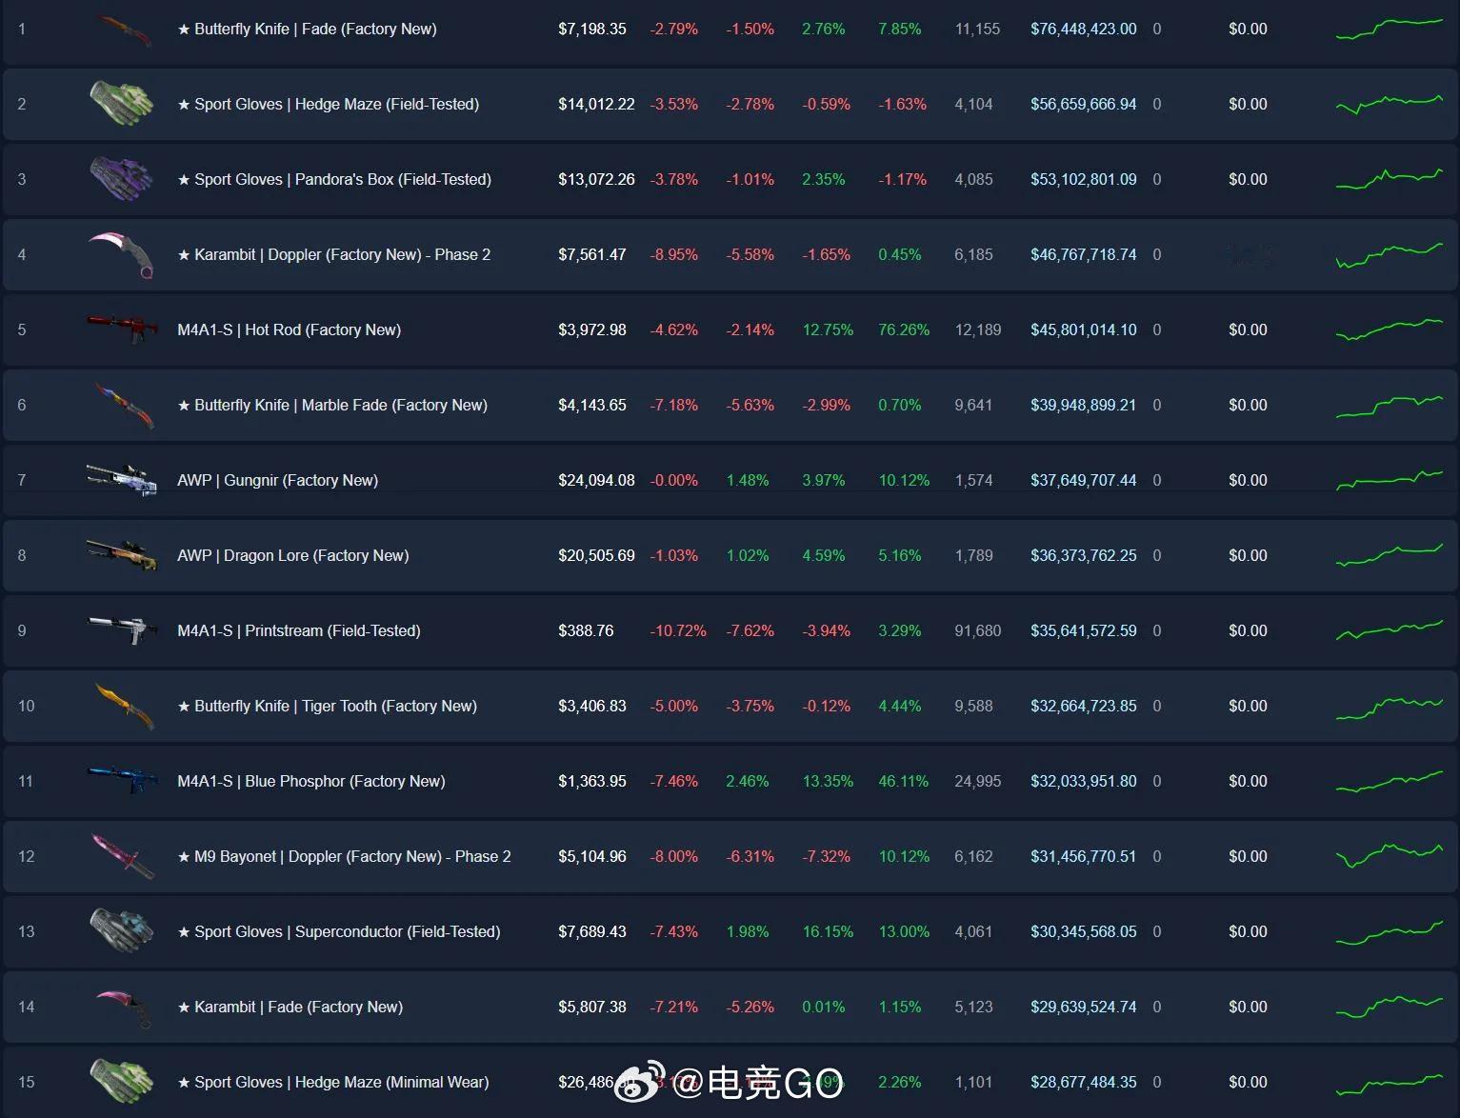Open Sport Gloves Hedge Maze (Minimal Wear)
Image resolution: width=1460 pixels, height=1118 pixels.
332,1082
